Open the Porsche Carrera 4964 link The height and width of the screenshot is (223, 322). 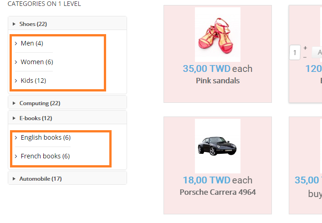pyautogui.click(x=218, y=192)
